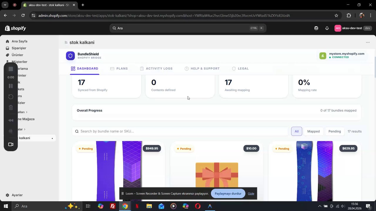The height and width of the screenshot is (211, 376).
Task: Click Paylaşmayı durdur button
Action: coord(228,193)
